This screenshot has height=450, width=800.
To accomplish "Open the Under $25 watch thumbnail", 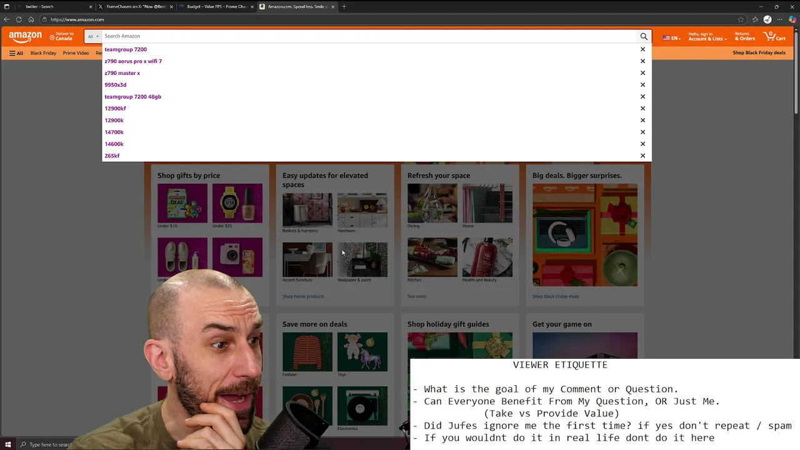I will pyautogui.click(x=237, y=203).
